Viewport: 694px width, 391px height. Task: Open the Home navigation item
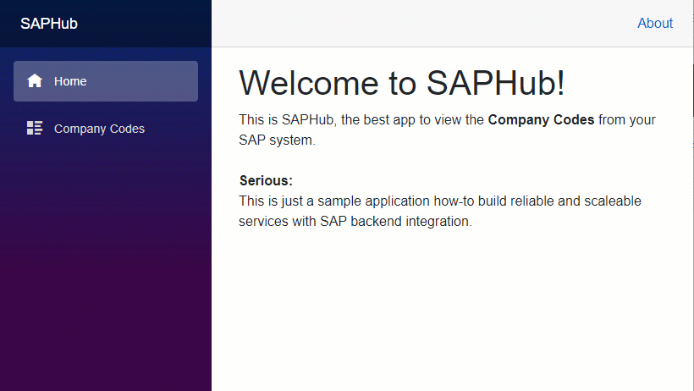point(105,81)
